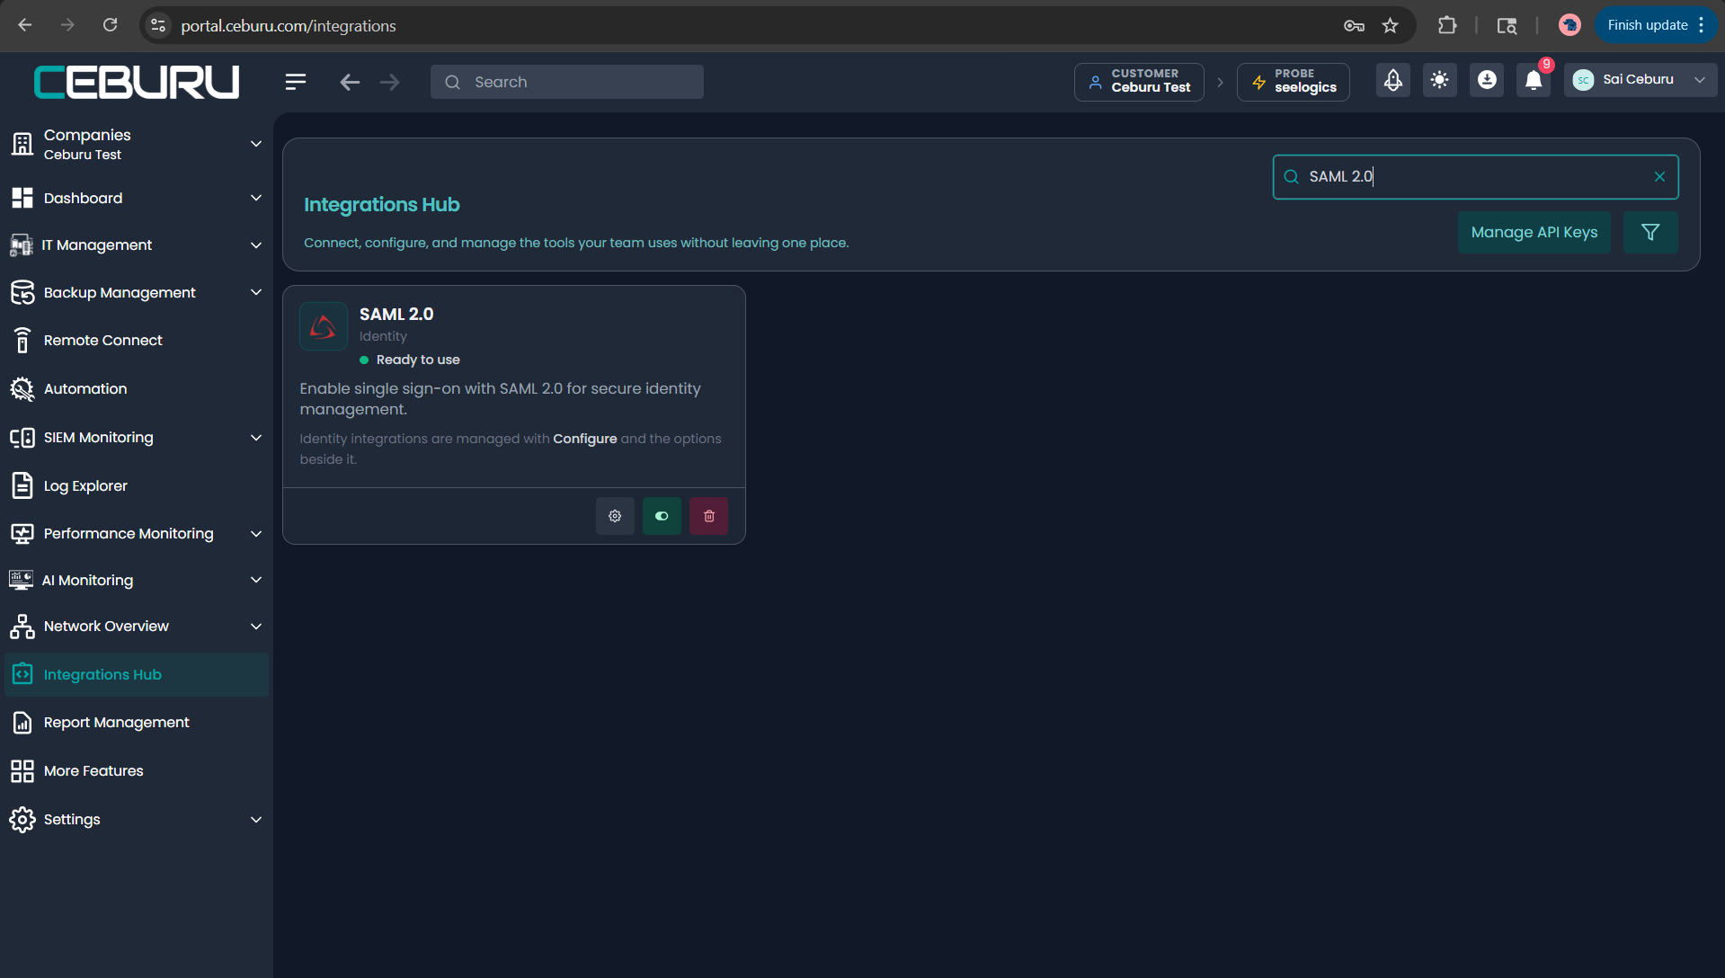
Task: Expand the Companies menu chevron
Action: (x=256, y=144)
